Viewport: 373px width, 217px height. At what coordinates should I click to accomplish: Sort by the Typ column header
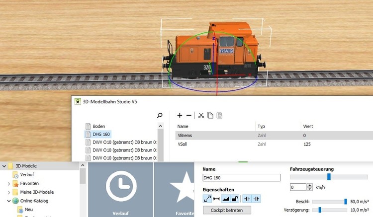(x=261, y=127)
